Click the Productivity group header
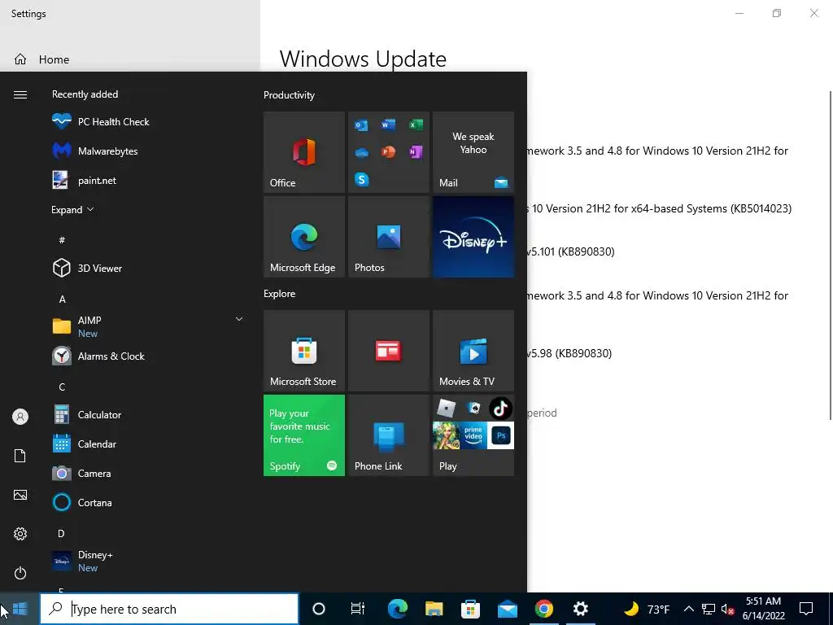 pyautogui.click(x=289, y=95)
